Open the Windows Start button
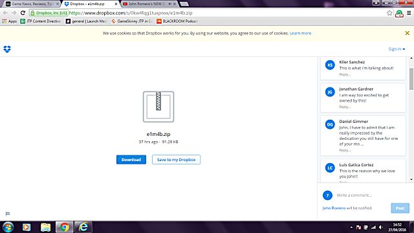Screen dimensions: 414x233 (x=8, y=227)
